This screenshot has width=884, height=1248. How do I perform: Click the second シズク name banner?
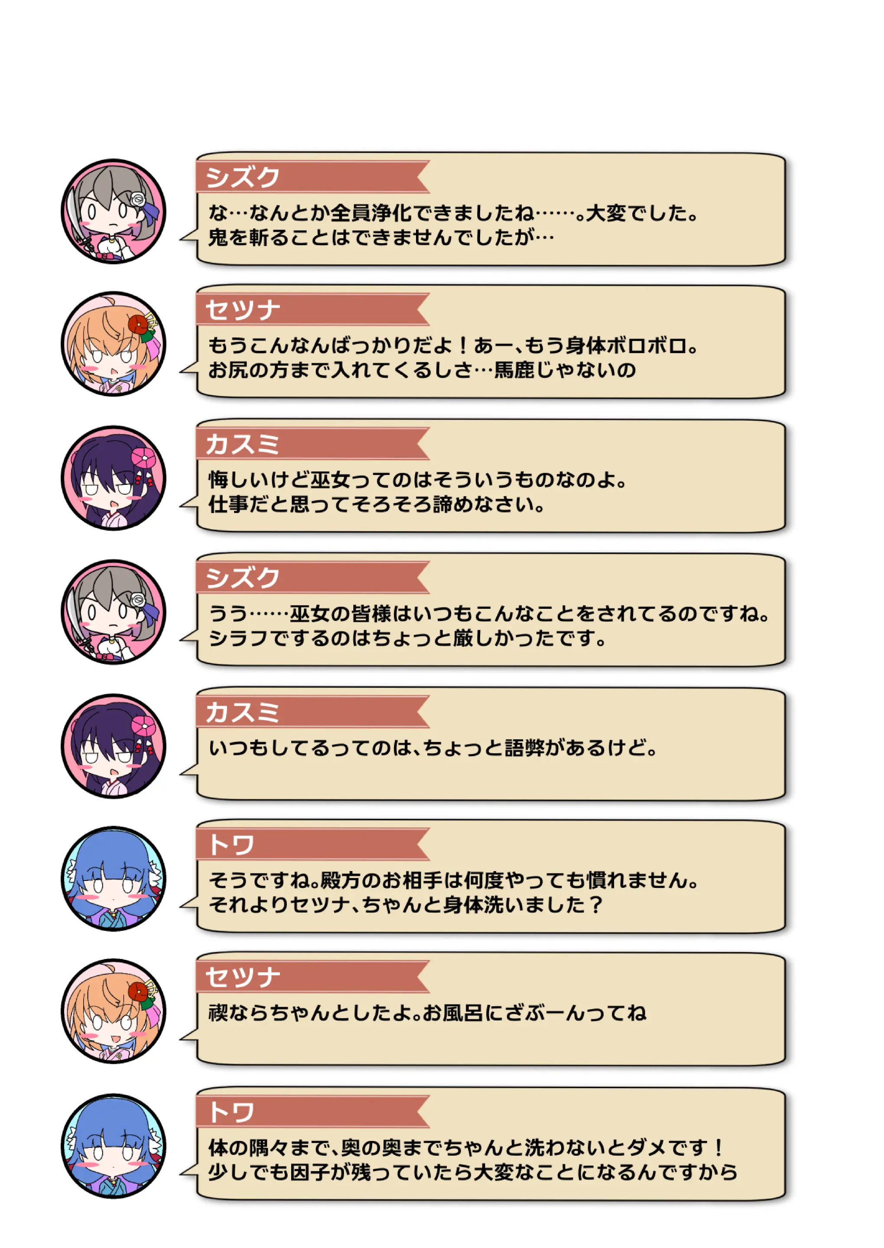[313, 578]
